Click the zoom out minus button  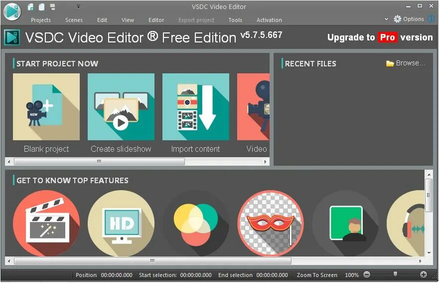[x=367, y=275]
